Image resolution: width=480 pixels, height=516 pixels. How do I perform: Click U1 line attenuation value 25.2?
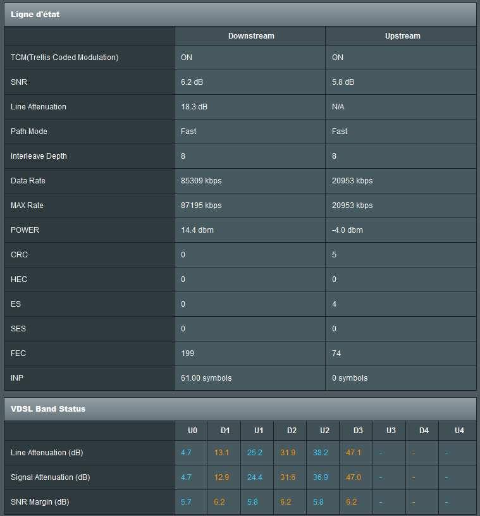tap(255, 453)
